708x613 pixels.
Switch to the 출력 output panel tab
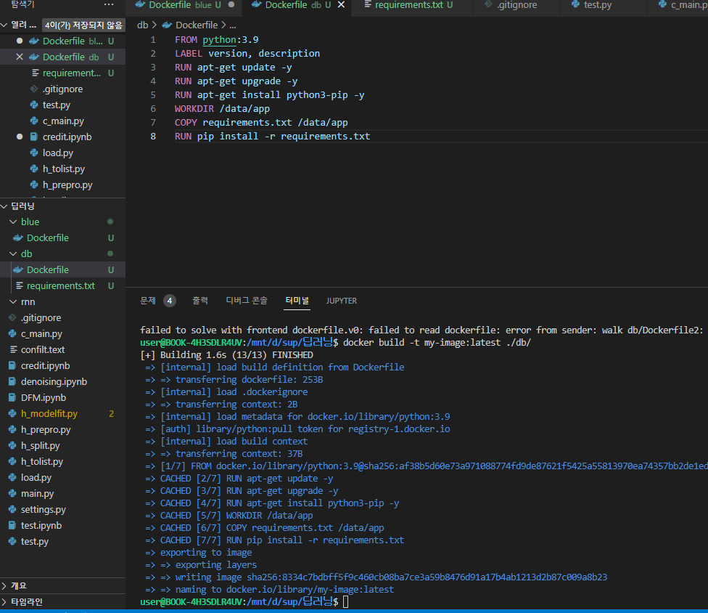point(200,301)
